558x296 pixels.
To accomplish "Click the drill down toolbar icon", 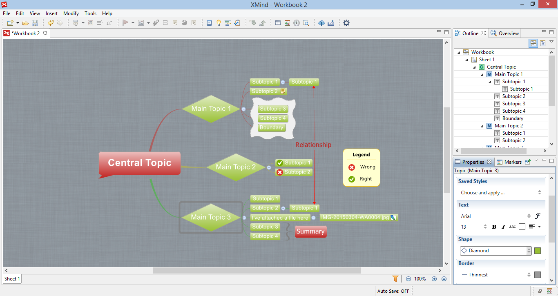I will coord(253,23).
